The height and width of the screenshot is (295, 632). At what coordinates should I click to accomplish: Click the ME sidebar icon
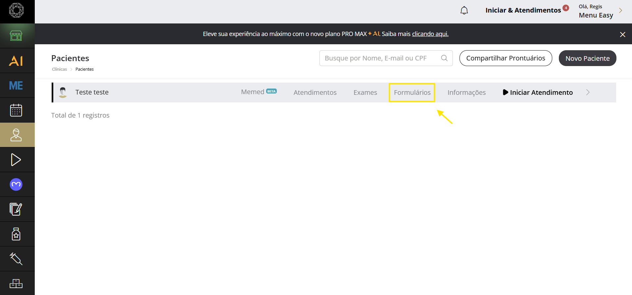(x=16, y=86)
